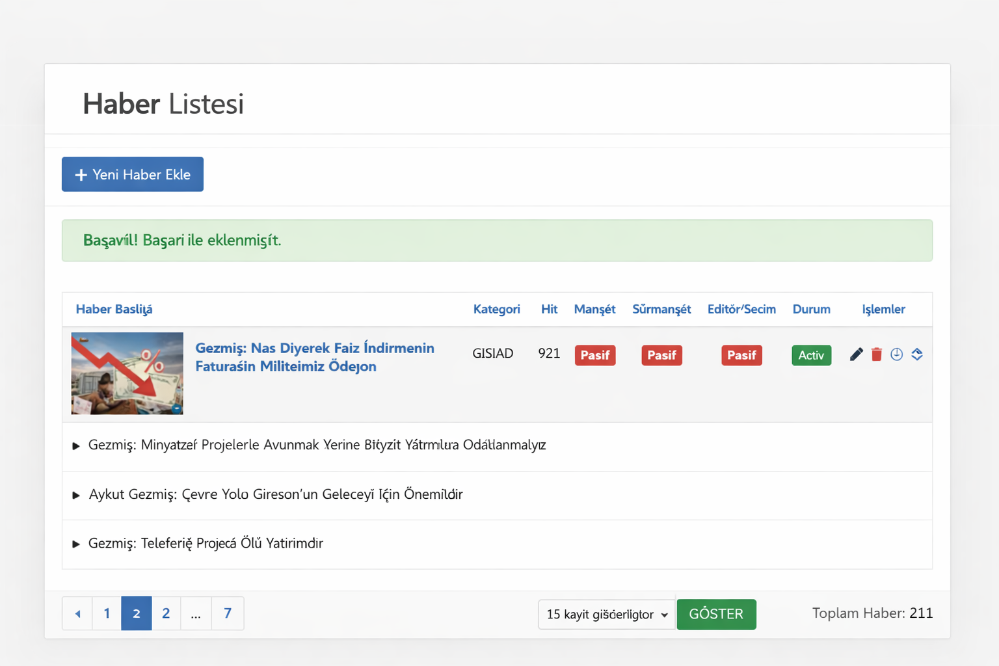Expand the Teleferiğ Projecá news row
This screenshot has height=666, width=999.
(x=76, y=544)
